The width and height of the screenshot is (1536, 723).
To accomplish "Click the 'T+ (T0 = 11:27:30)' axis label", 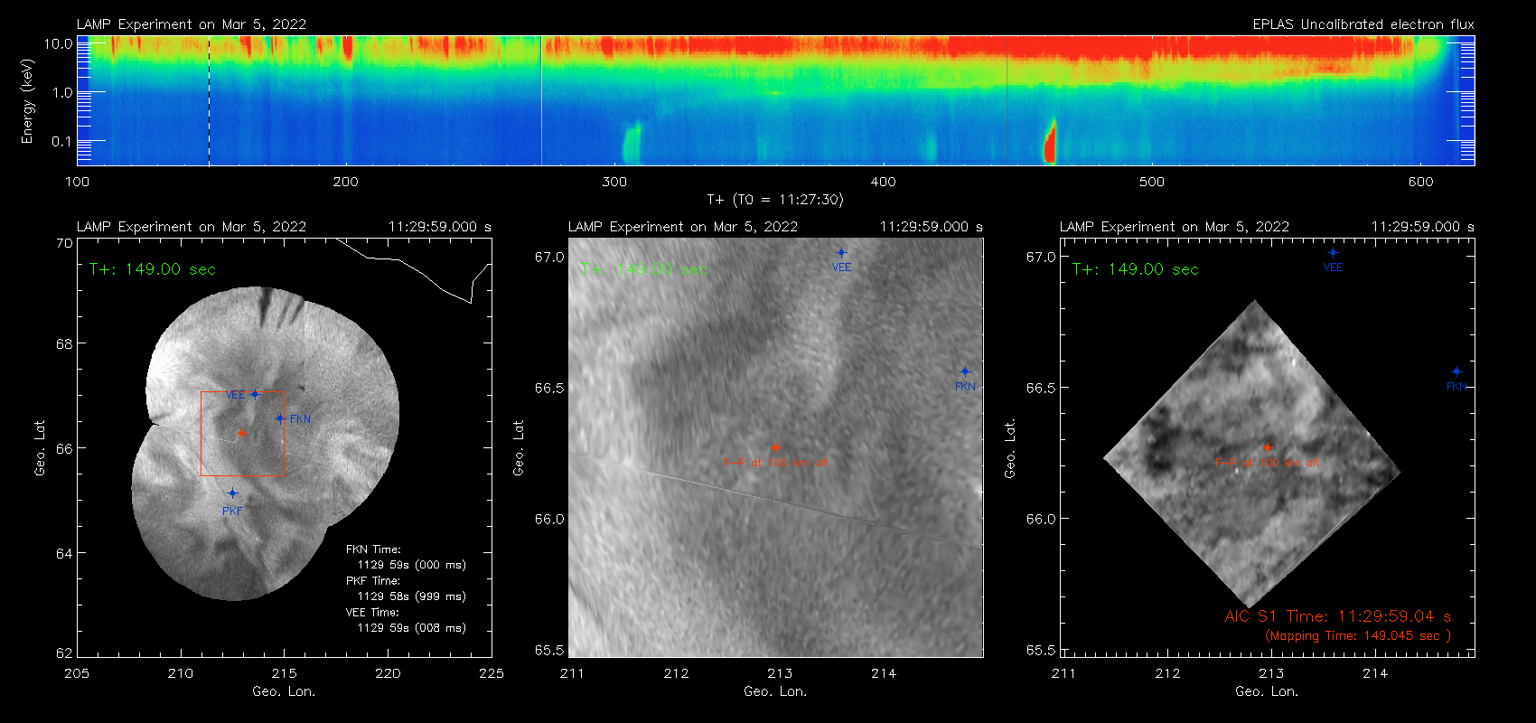I will pos(774,200).
